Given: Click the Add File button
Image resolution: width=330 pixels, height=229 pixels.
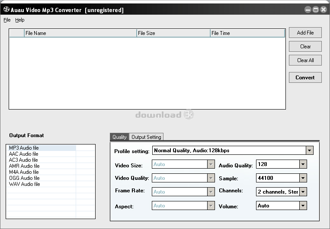Looking at the screenshot, I should click(x=305, y=32).
